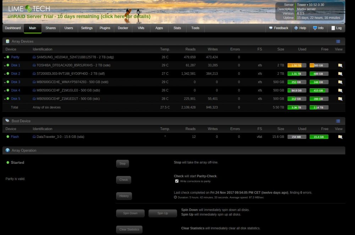Switch to the Shares tab
Screen dimensions: 355x235
tap(50, 28)
